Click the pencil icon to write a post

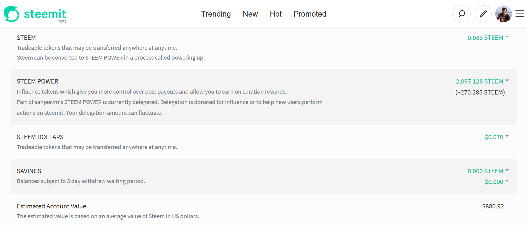(483, 14)
